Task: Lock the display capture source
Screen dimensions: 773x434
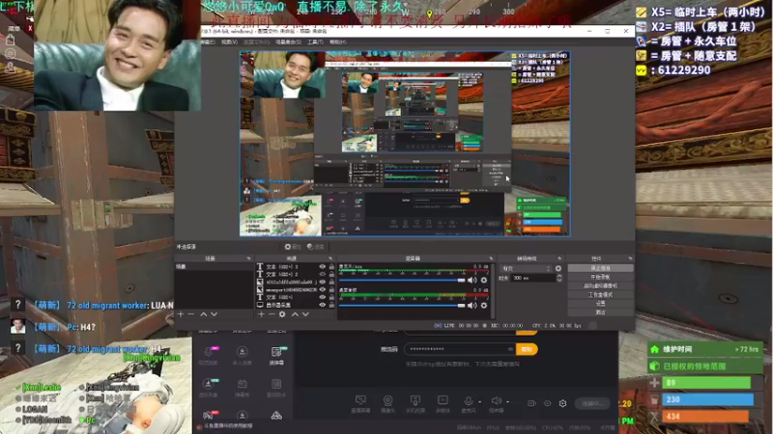Action: (331, 305)
